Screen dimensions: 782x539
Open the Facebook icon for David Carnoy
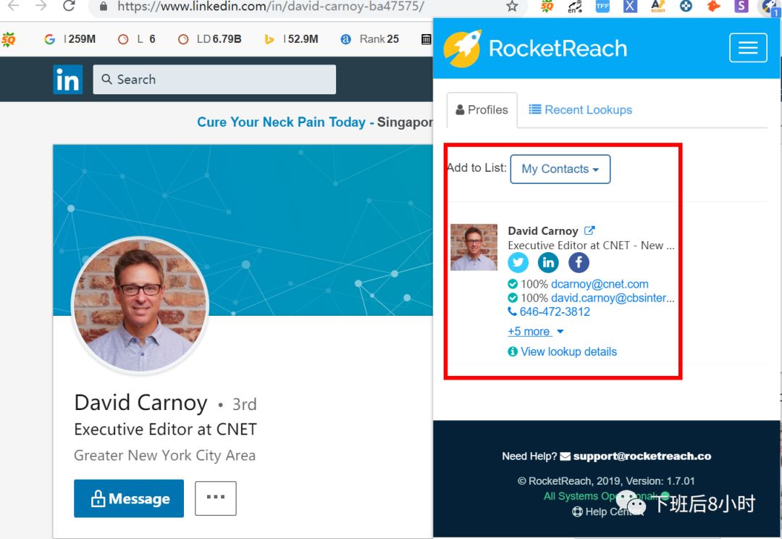coord(579,262)
